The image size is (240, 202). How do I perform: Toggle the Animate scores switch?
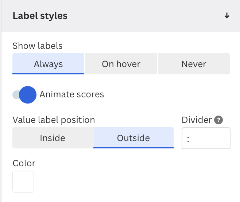24,95
